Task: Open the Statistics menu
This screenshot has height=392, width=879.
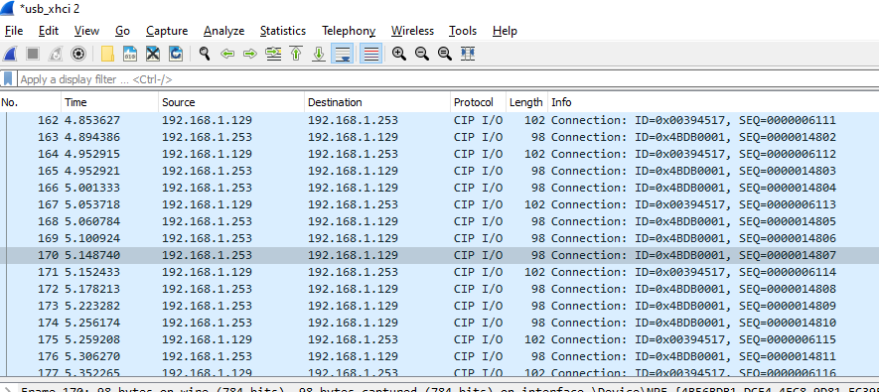Action: 283,31
